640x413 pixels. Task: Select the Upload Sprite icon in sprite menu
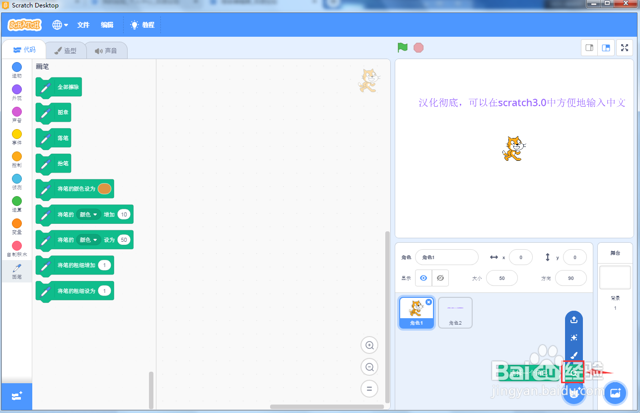coord(573,320)
